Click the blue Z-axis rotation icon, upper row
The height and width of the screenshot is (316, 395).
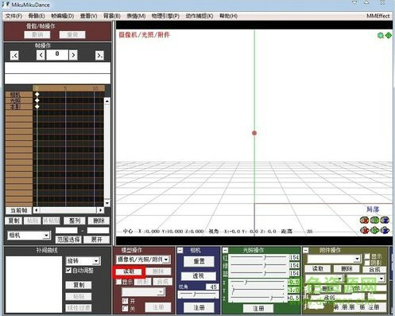385,220
